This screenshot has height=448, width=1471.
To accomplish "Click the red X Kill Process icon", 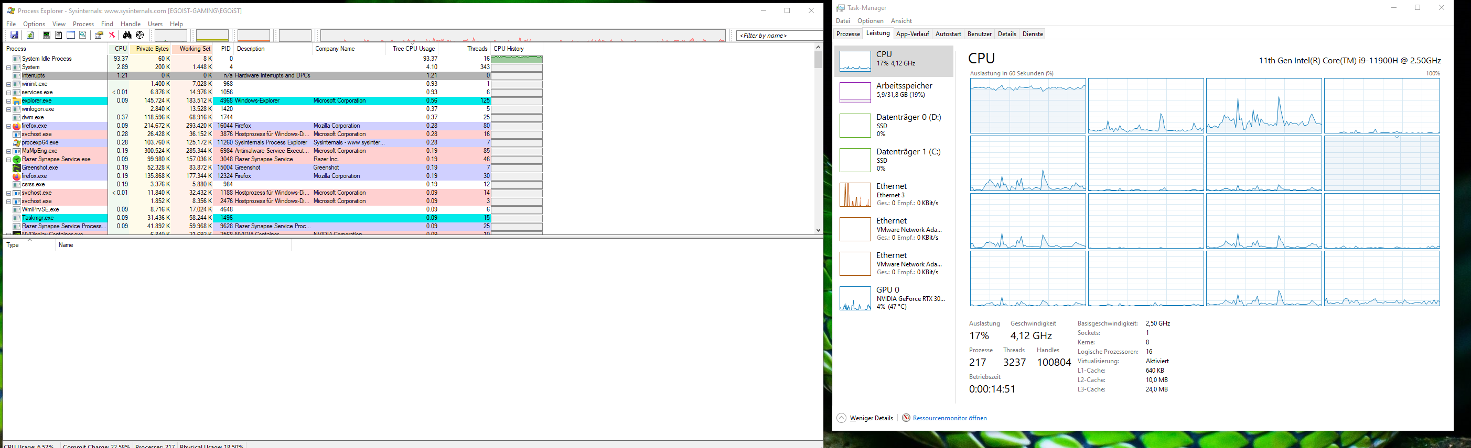I will point(112,36).
